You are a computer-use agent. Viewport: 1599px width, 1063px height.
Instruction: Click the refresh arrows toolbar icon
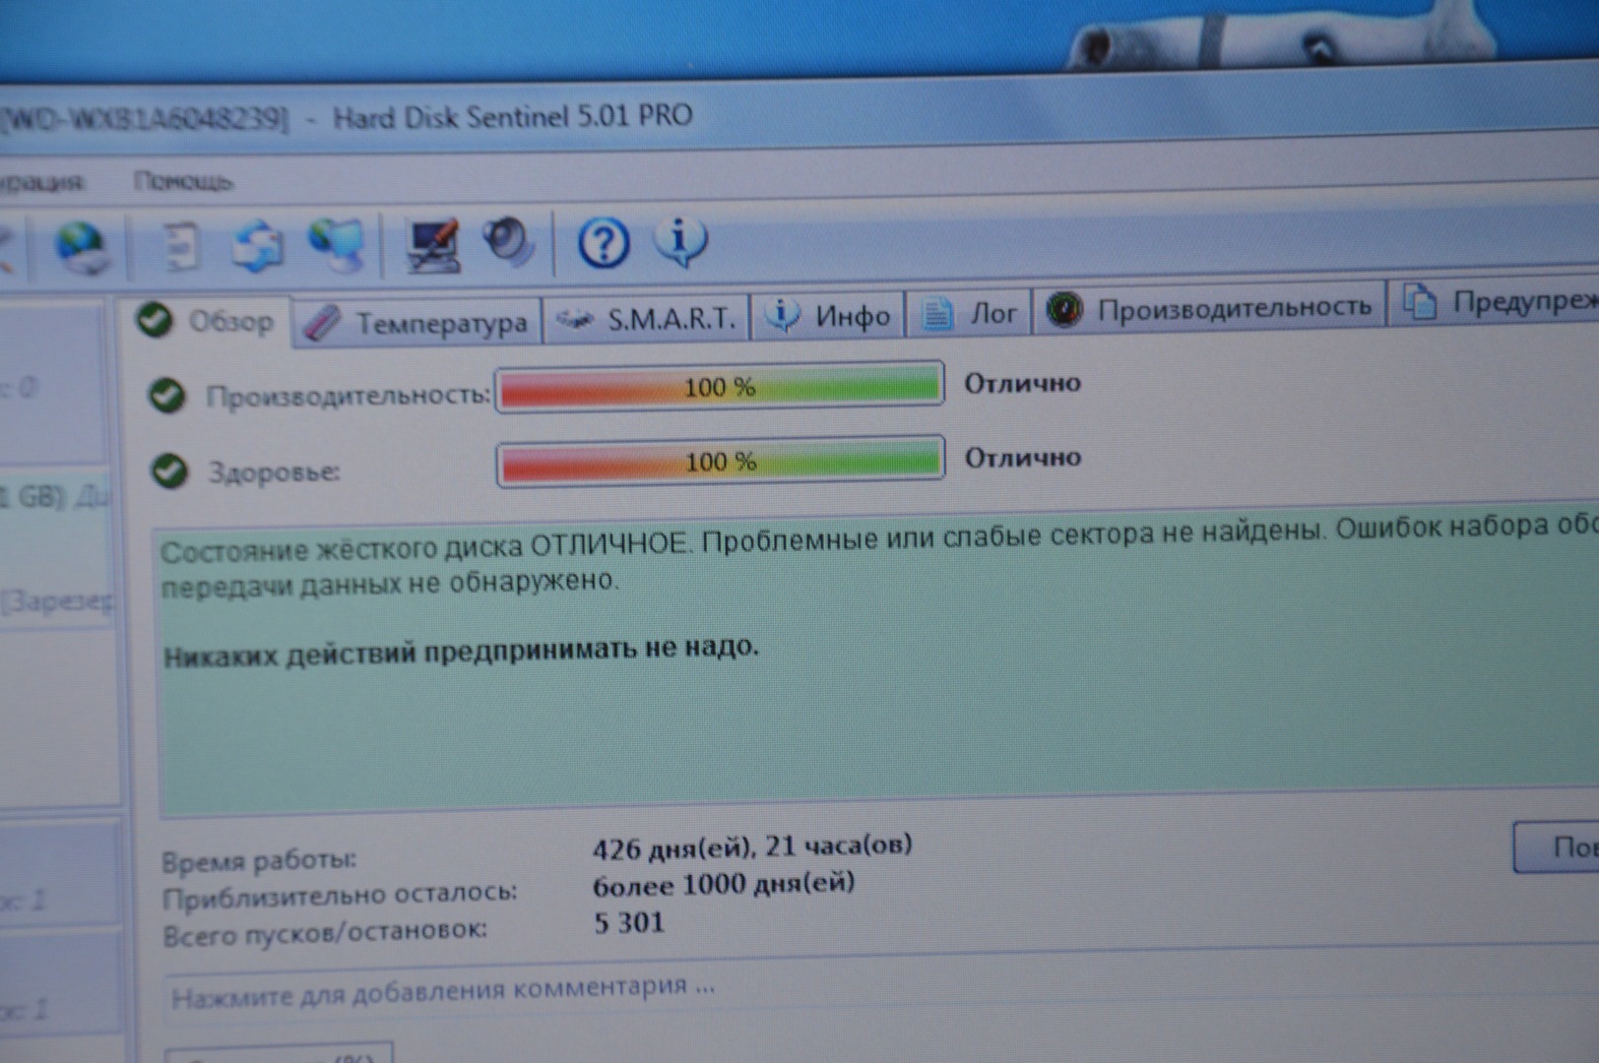[x=257, y=245]
